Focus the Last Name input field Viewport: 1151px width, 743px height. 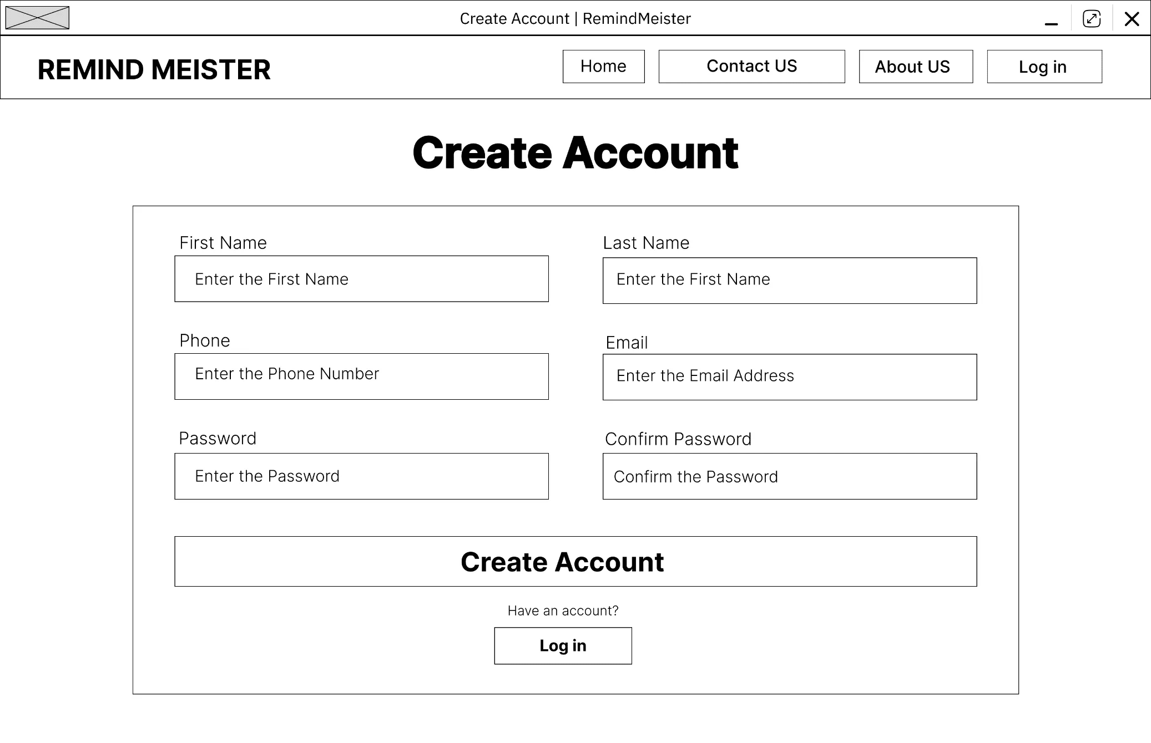pos(790,281)
